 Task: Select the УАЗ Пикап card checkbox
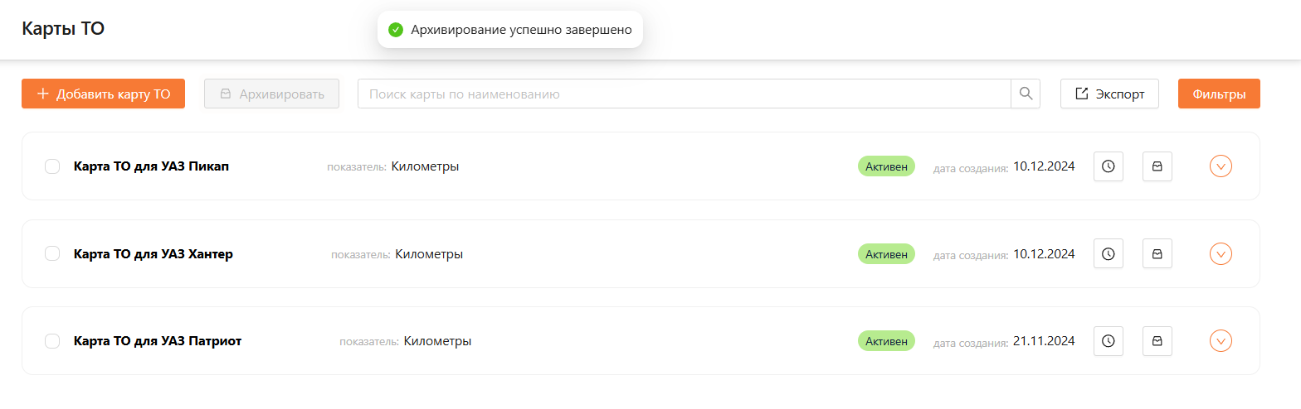point(52,166)
